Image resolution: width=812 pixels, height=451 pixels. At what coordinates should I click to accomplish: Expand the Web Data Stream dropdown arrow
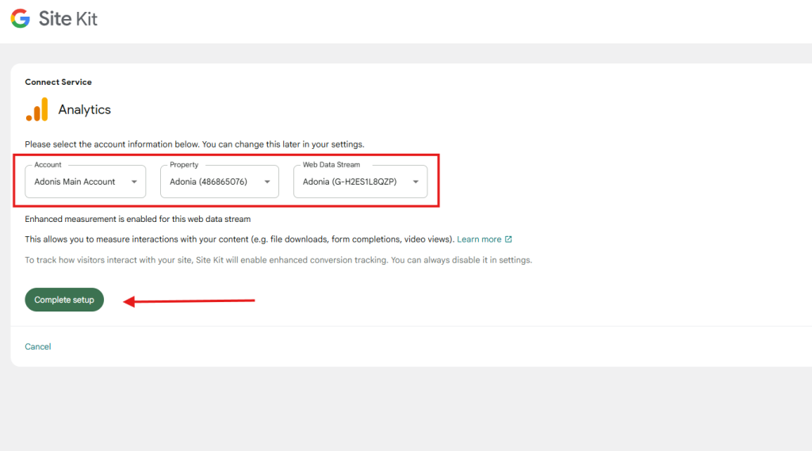point(416,182)
